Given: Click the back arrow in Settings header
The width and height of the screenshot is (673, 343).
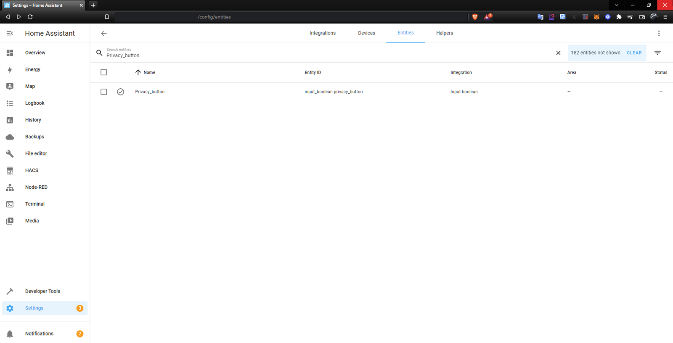Looking at the screenshot, I should (104, 33).
